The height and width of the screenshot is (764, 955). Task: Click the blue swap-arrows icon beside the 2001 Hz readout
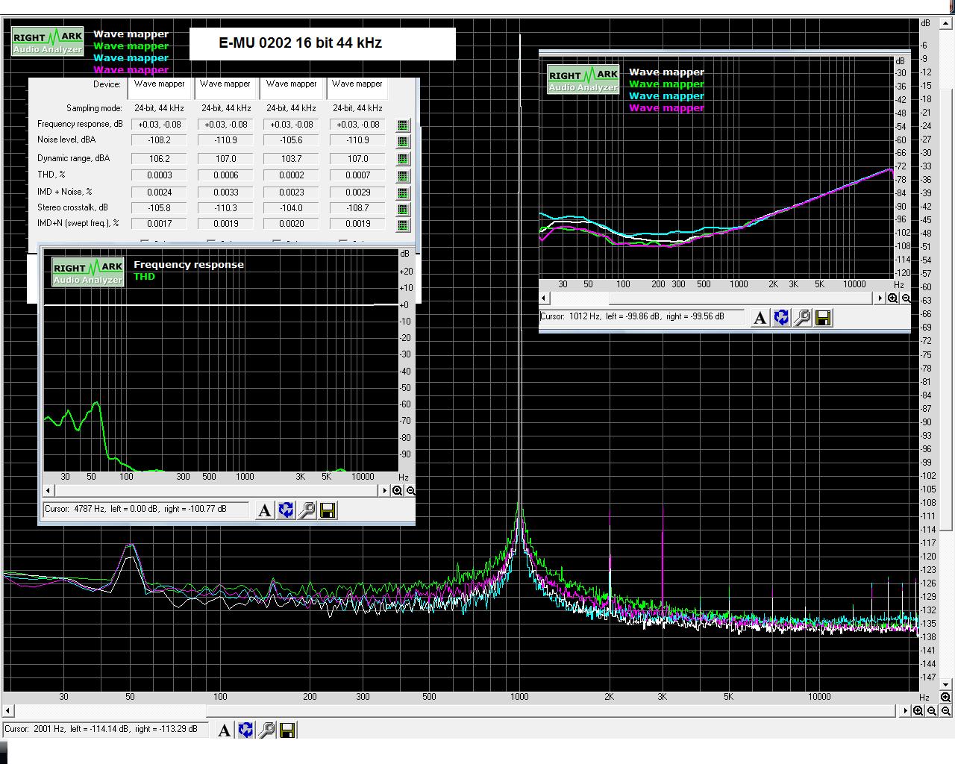pyautogui.click(x=245, y=730)
